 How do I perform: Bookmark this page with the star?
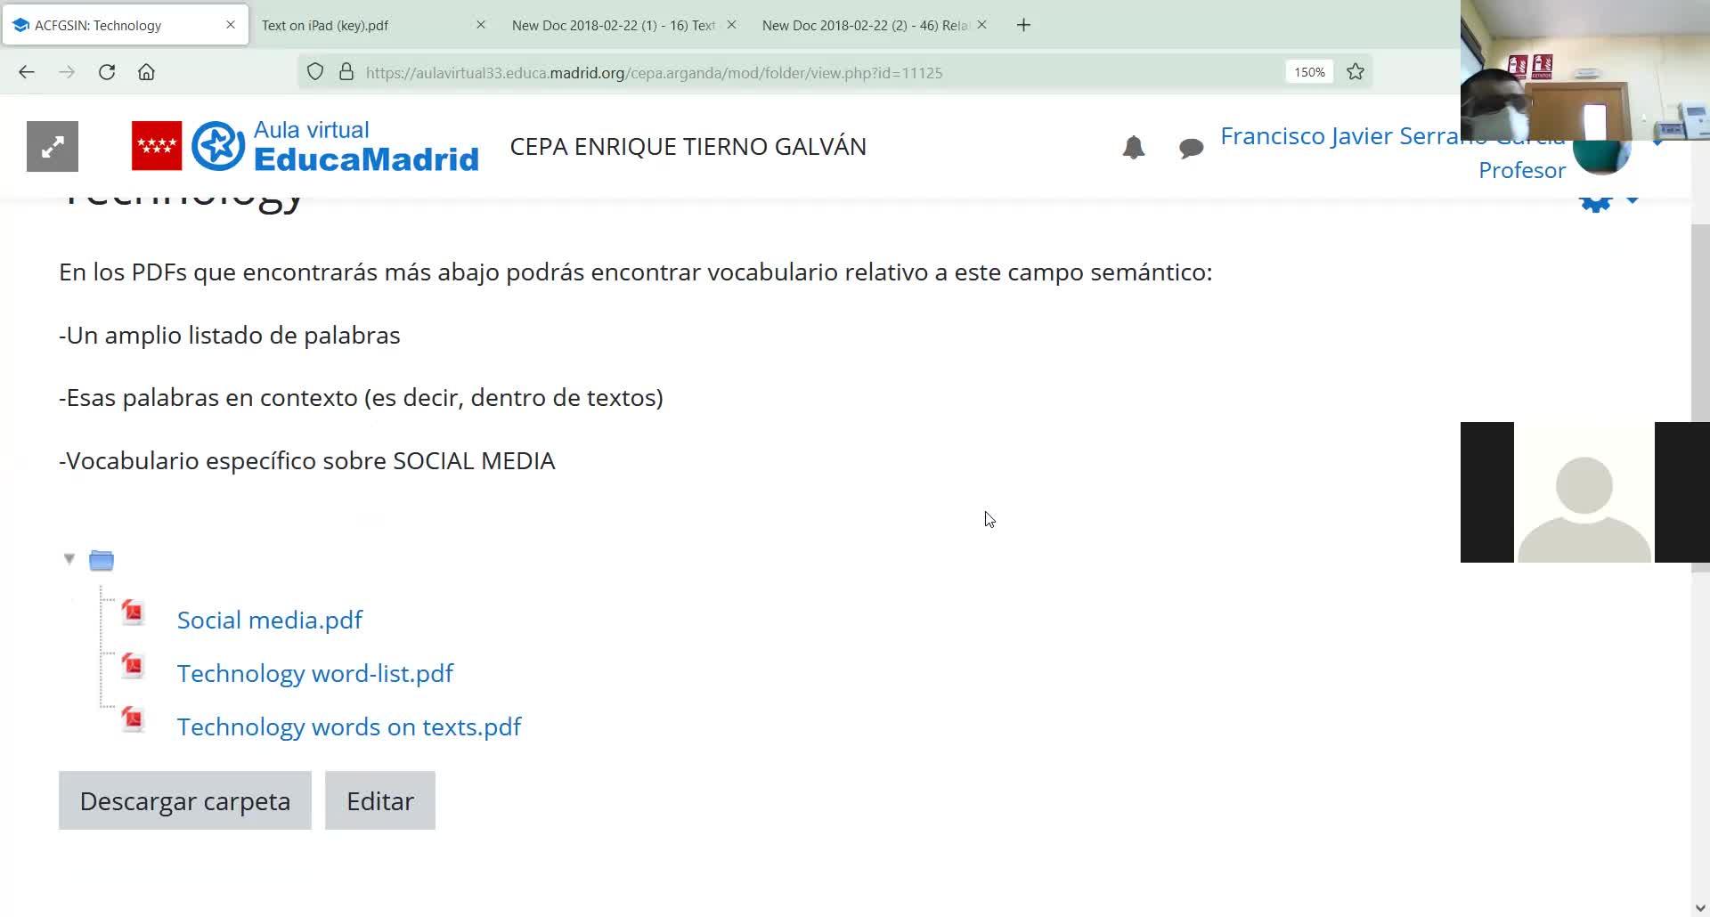(x=1356, y=72)
